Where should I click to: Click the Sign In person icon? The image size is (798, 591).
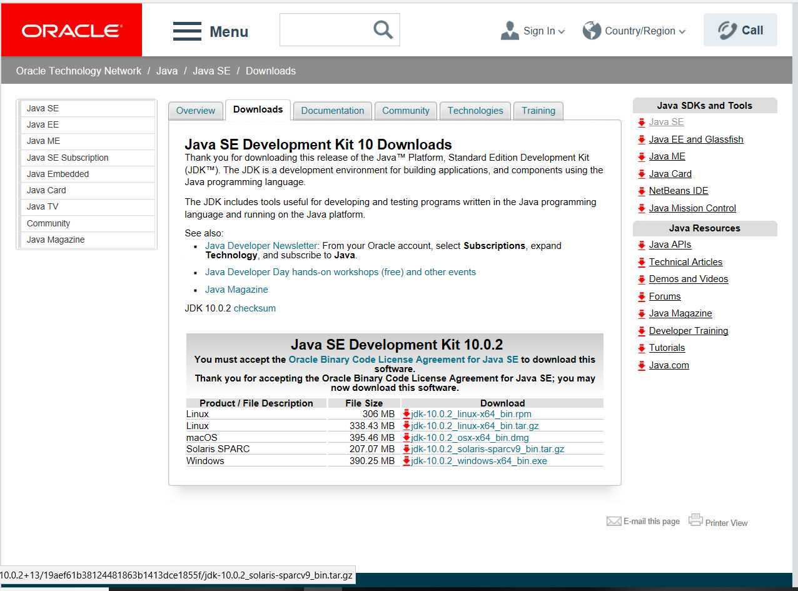click(x=510, y=31)
